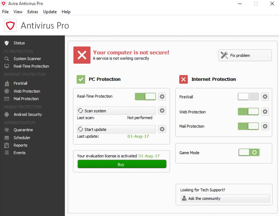
Task: Click the Avira shield logo in header
Action: (x=10, y=26)
